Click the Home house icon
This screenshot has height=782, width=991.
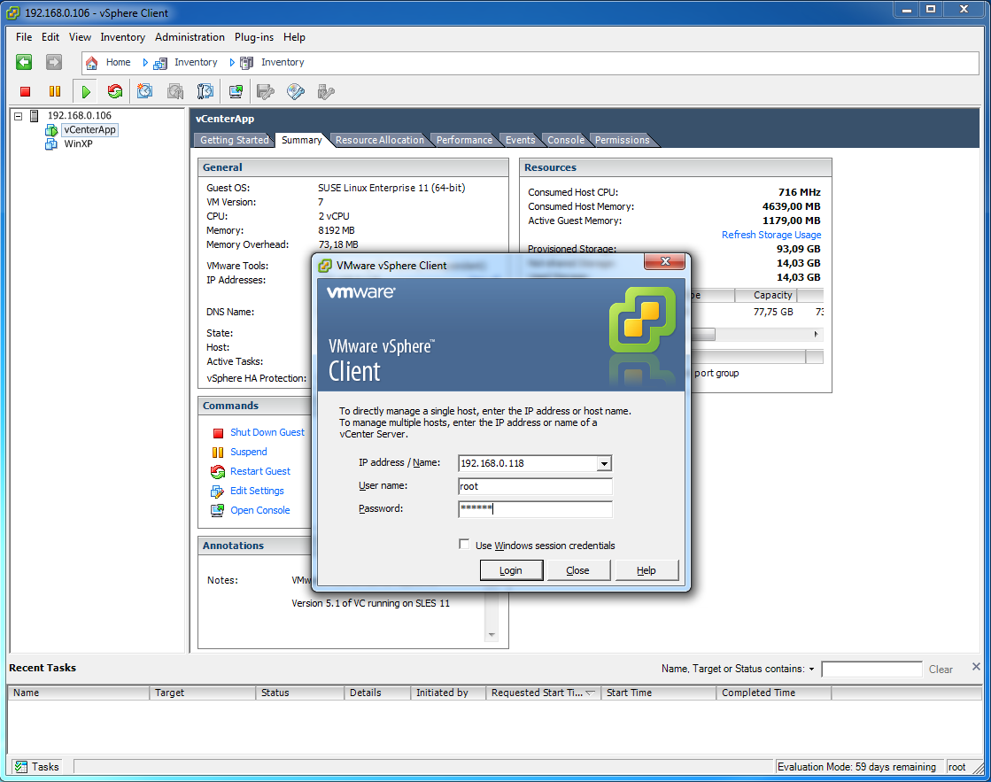click(91, 63)
